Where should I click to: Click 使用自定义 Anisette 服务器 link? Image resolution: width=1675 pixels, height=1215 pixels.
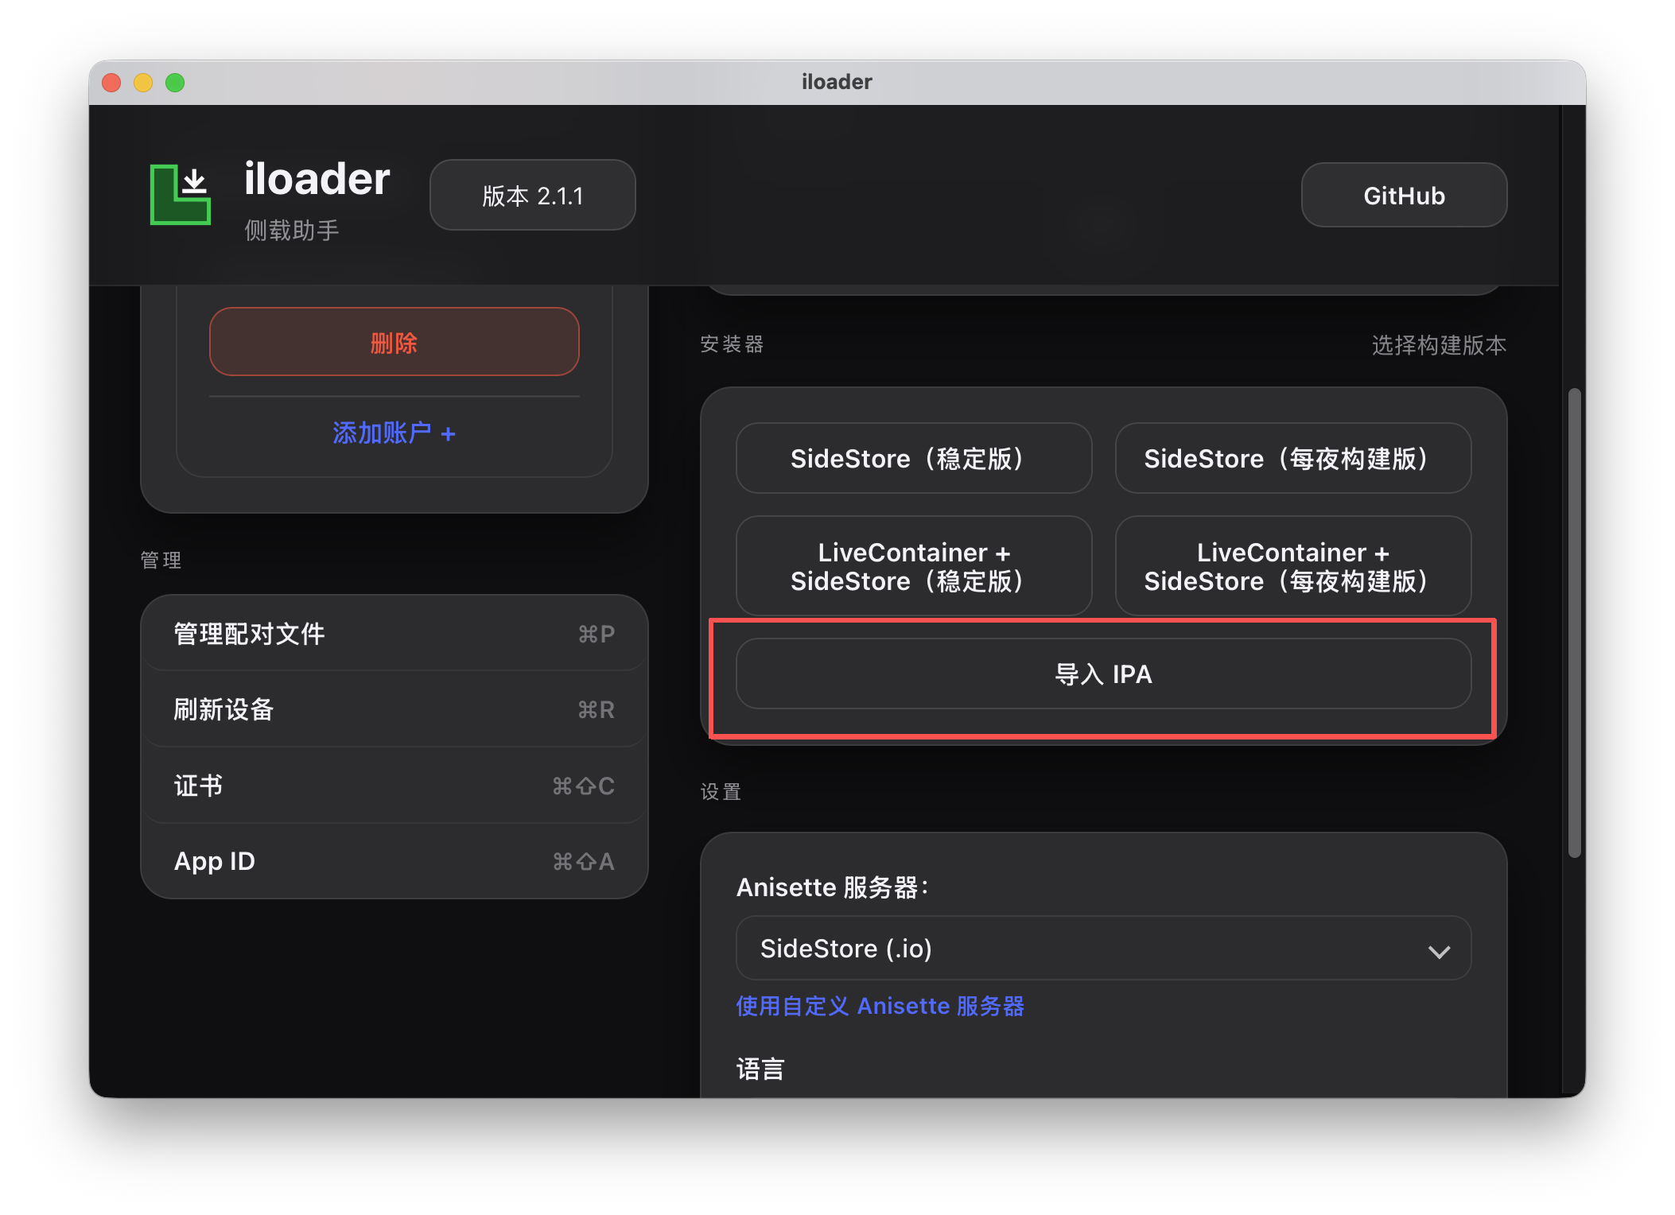(880, 1007)
